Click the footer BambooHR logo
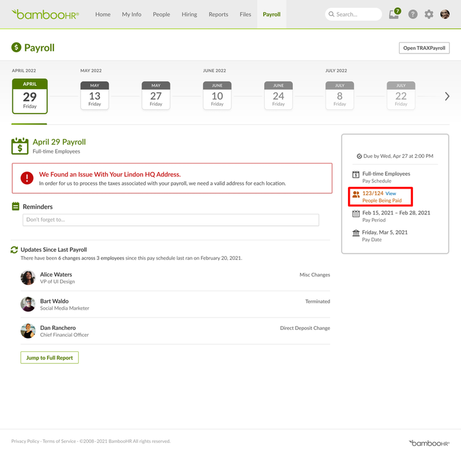This screenshot has height=462, width=461. pos(429,443)
